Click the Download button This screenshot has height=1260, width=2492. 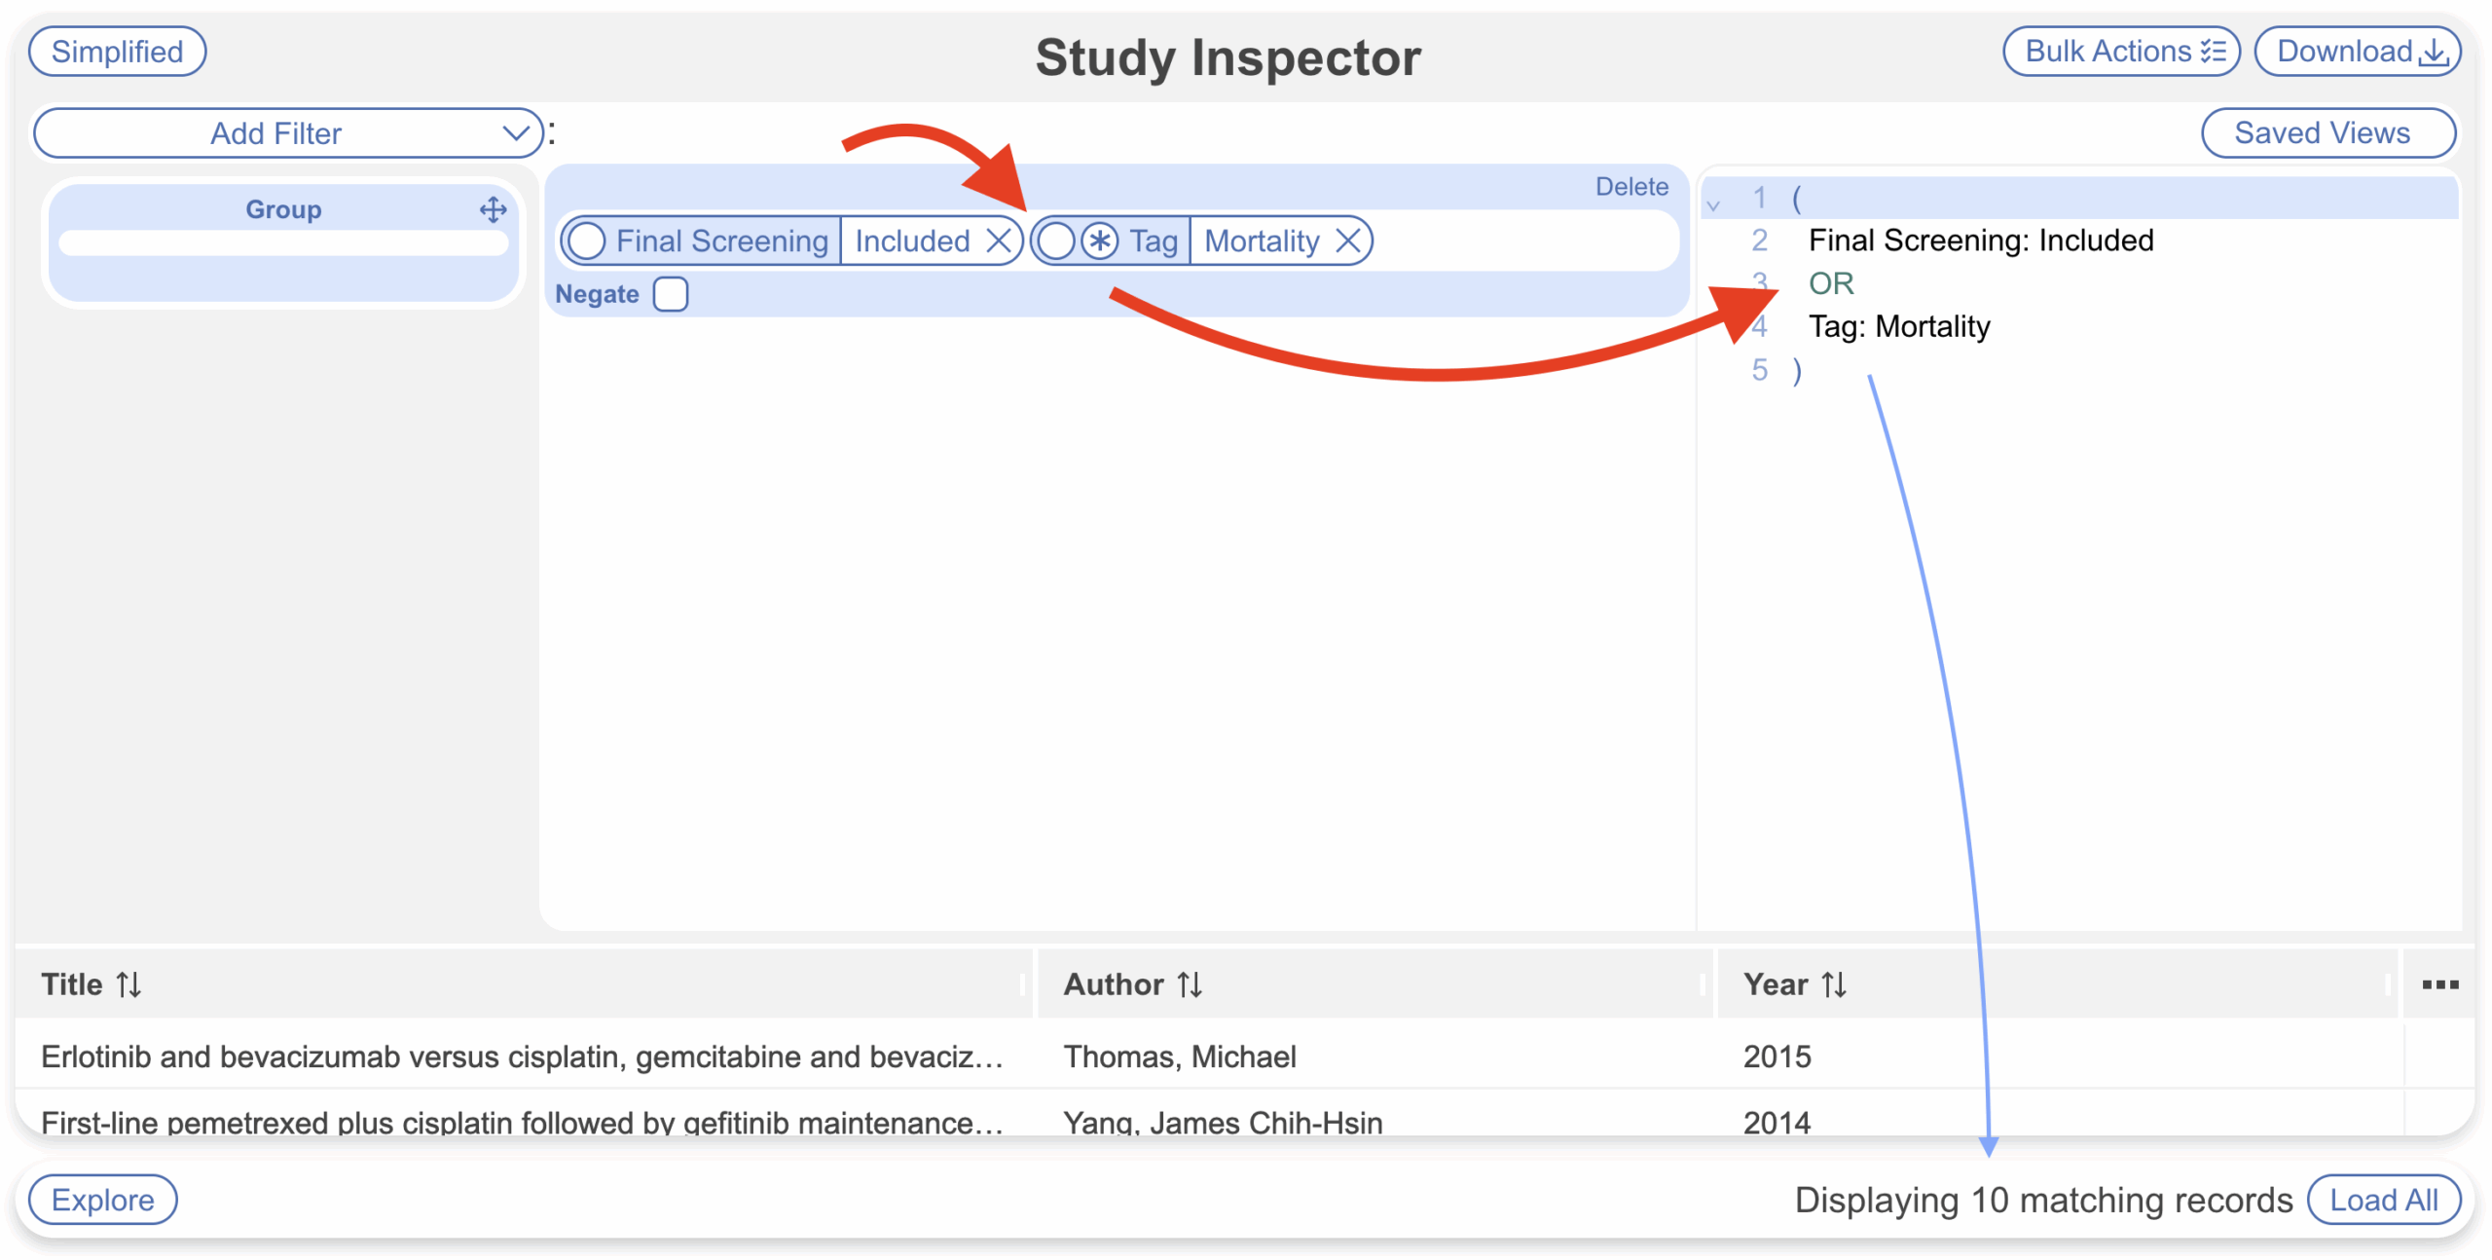point(2358,52)
